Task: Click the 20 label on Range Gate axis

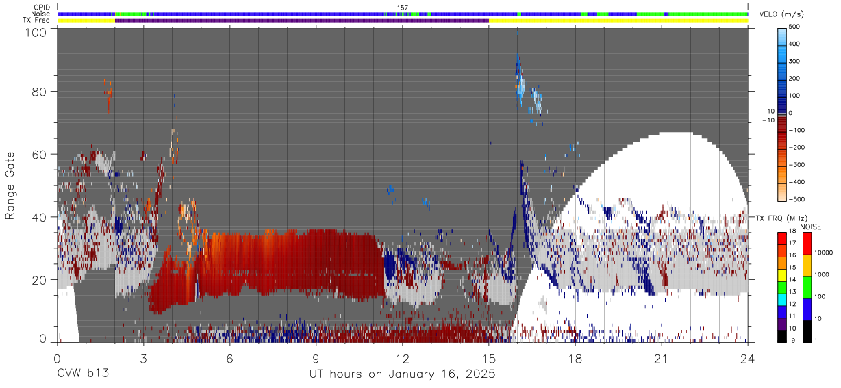Action: 38,280
